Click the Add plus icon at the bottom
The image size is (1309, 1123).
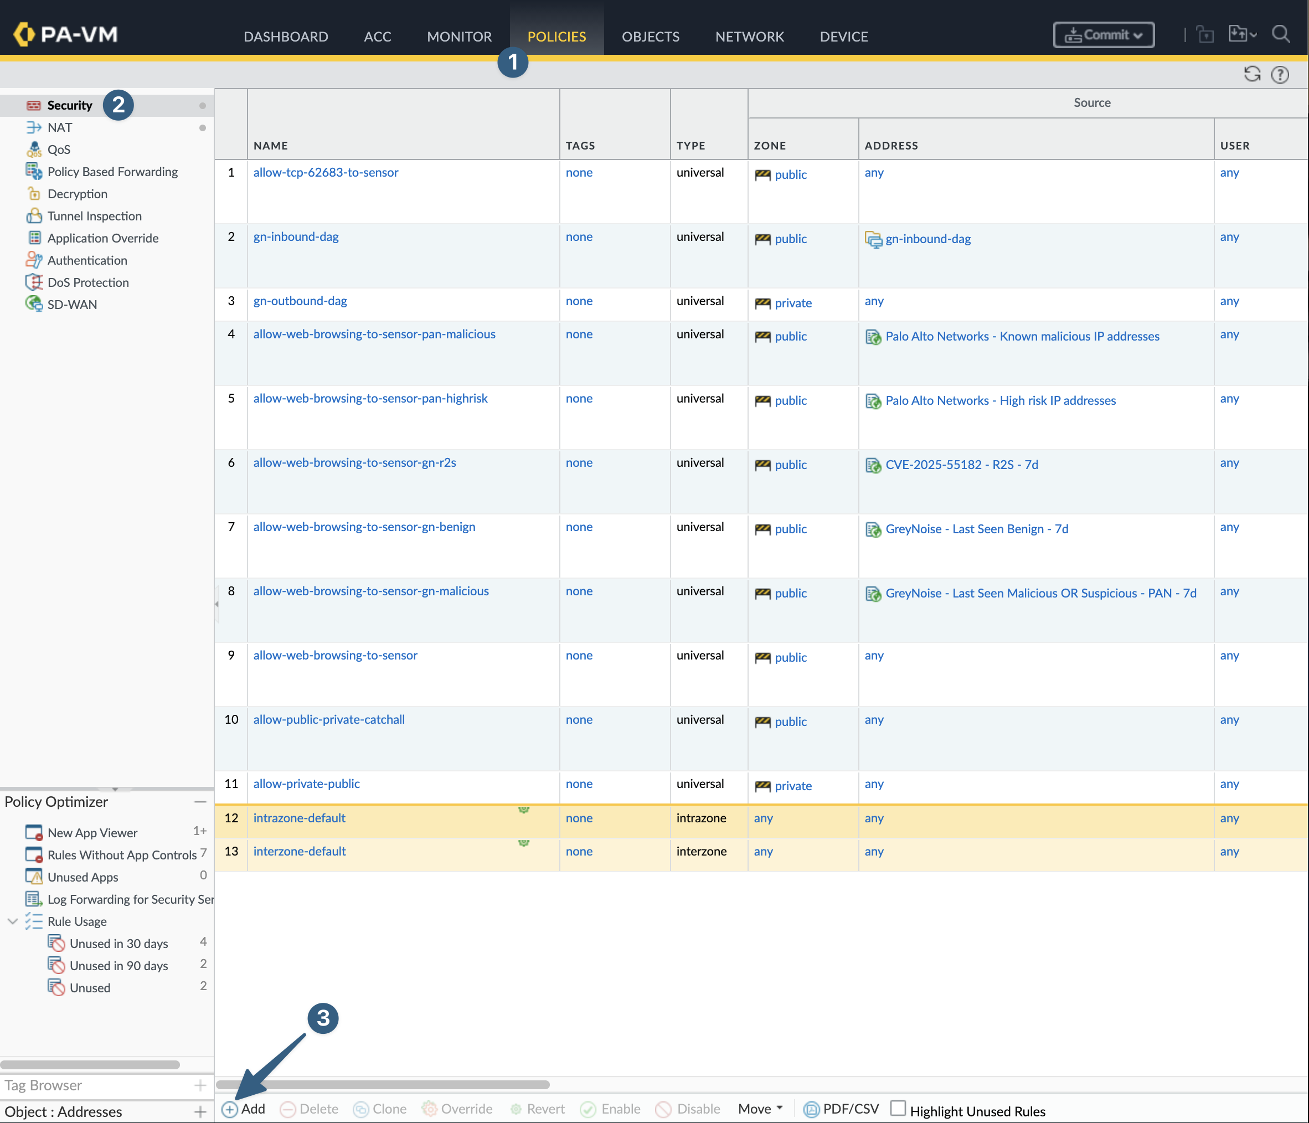[229, 1109]
